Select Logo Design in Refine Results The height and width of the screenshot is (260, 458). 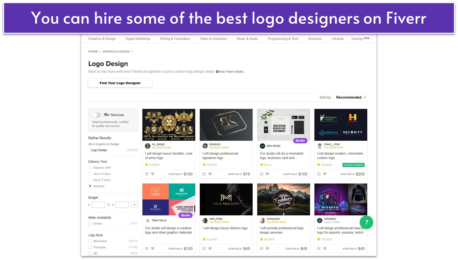[99, 150]
